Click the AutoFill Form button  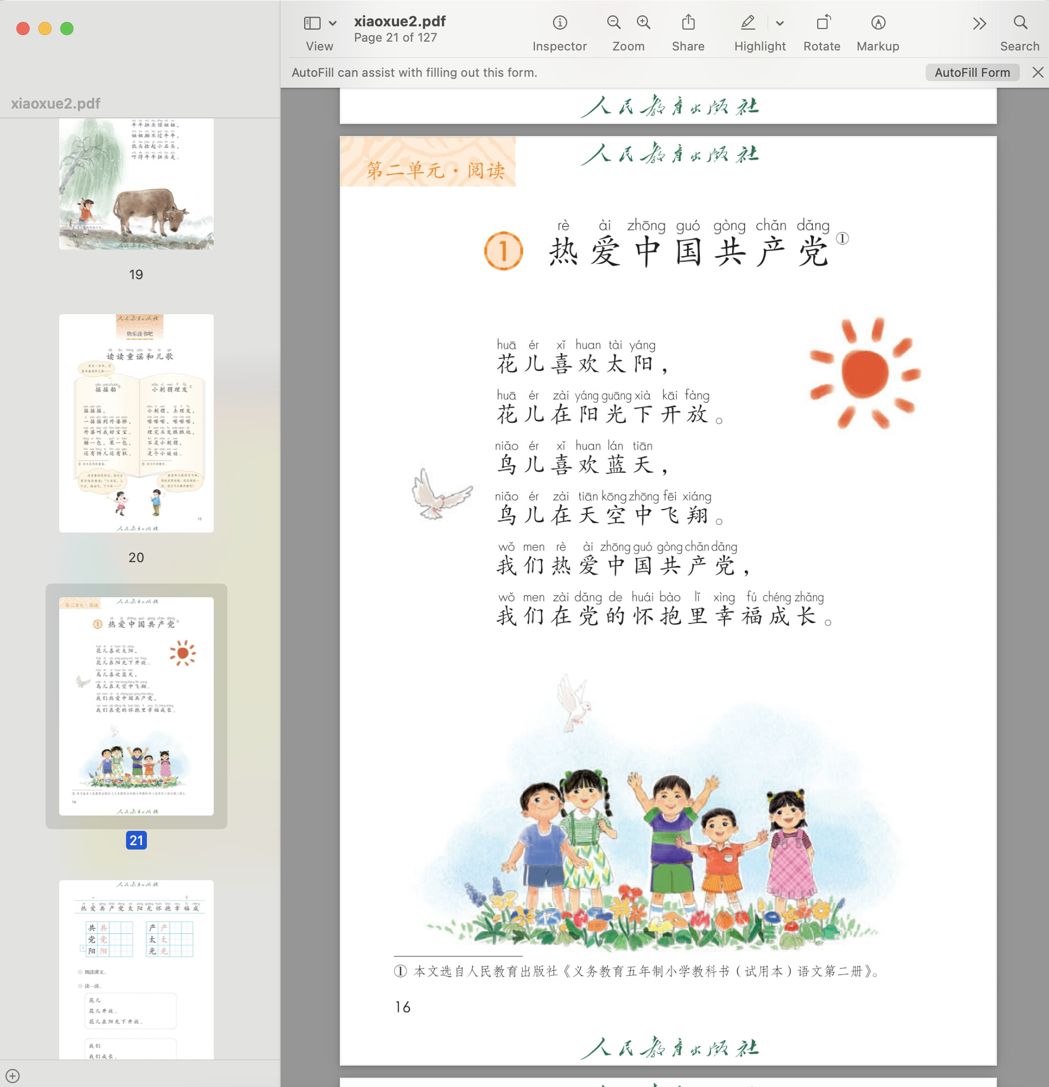972,72
